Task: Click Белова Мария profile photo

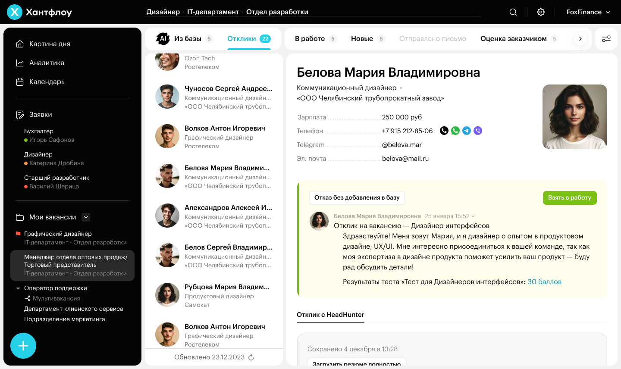Action: 575,117
